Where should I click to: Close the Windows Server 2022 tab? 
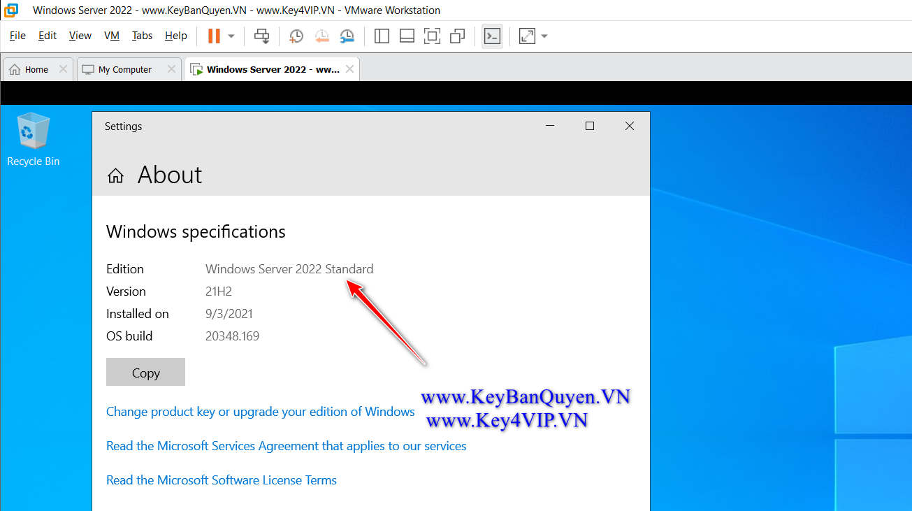[x=349, y=69]
